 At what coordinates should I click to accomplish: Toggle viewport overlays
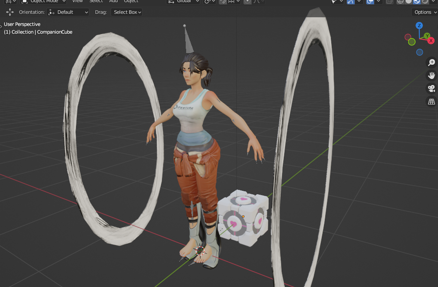pos(370,1)
